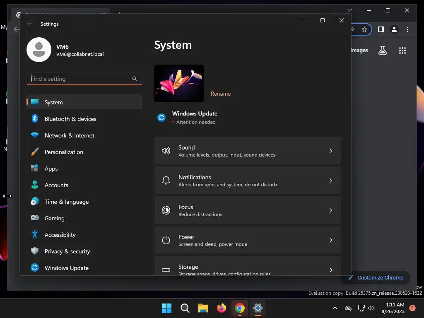The height and width of the screenshot is (318, 424).
Task: Open Sound settings card
Action: coord(248,151)
